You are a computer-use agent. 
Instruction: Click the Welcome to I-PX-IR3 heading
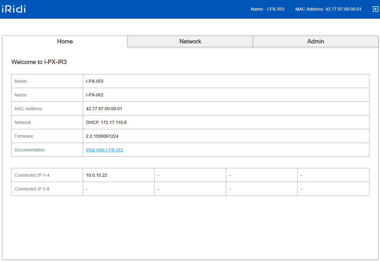39,62
